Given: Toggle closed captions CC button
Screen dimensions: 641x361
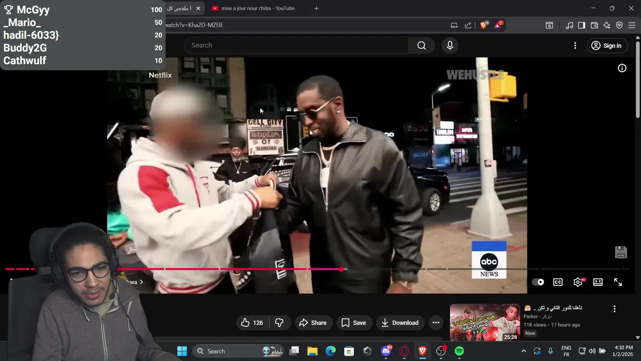Looking at the screenshot, I should (558, 282).
